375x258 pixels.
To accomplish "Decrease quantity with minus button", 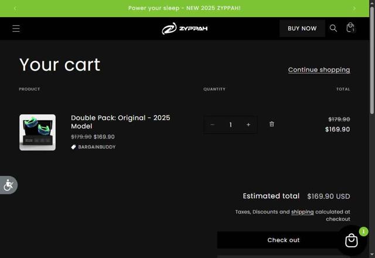I will [212, 124].
